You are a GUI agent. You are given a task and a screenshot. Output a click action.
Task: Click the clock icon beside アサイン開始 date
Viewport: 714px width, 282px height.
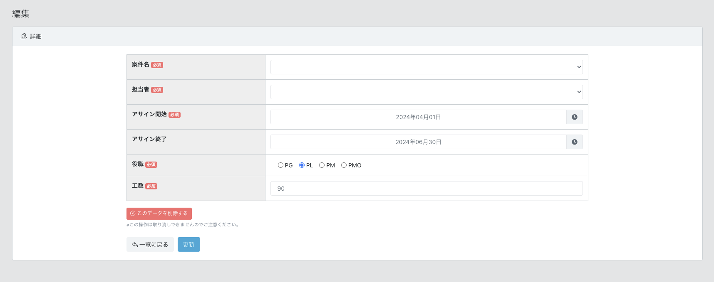tap(574, 117)
